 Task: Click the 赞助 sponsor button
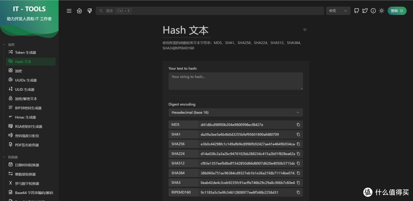397,11
